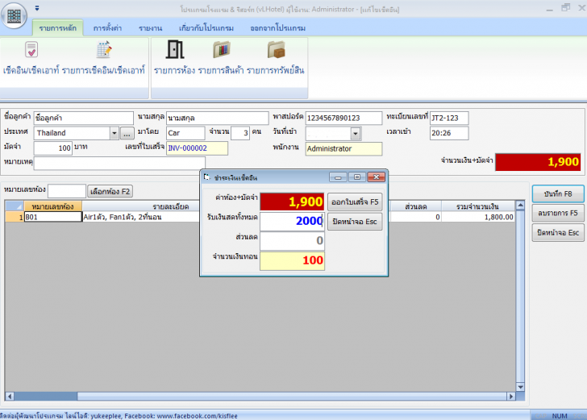Click the payment dialog title icon
This screenshot has height=420, width=587.
207,177
